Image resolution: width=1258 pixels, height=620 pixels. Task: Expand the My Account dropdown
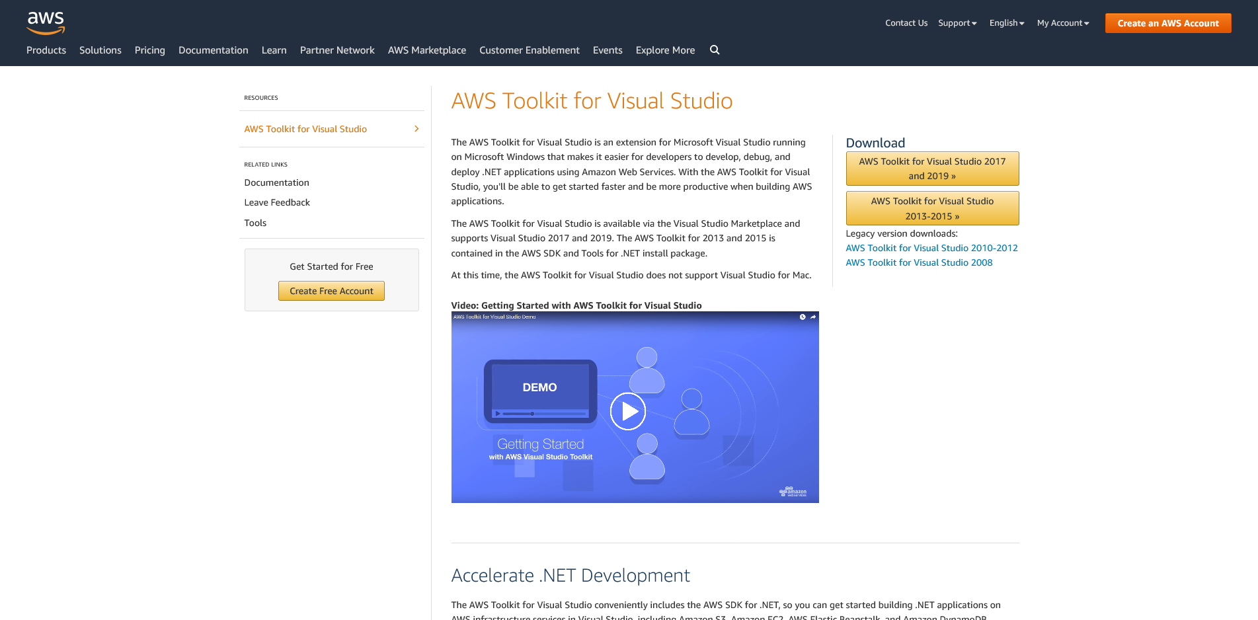[x=1063, y=23]
